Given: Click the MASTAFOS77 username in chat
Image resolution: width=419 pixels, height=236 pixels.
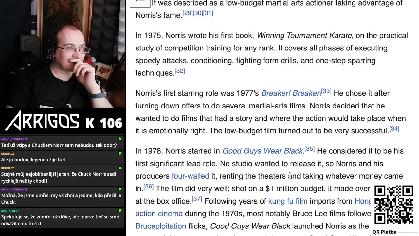Looking at the screenshot, I should coord(10,211).
